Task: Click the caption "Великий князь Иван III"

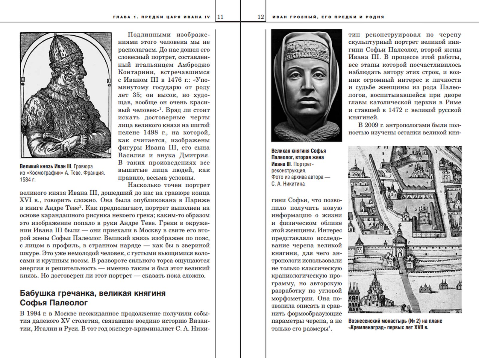Action: [46, 166]
